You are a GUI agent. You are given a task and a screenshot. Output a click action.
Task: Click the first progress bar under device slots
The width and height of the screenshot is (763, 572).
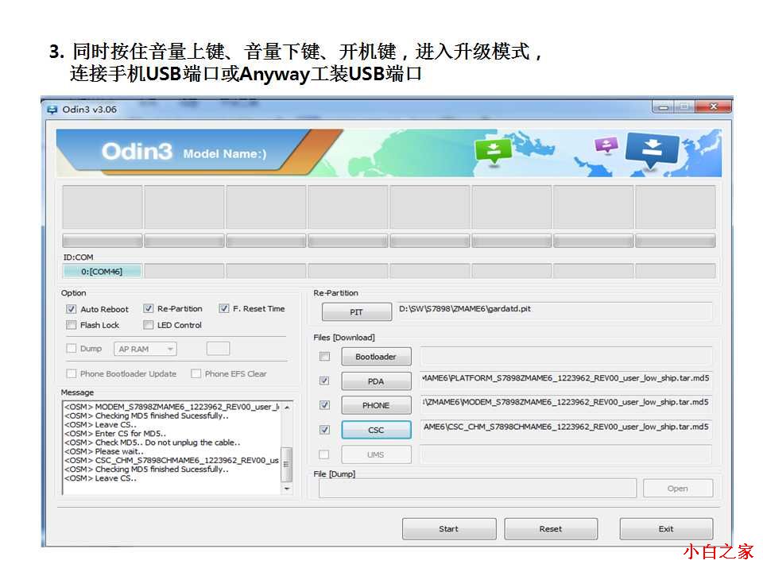[103, 241]
